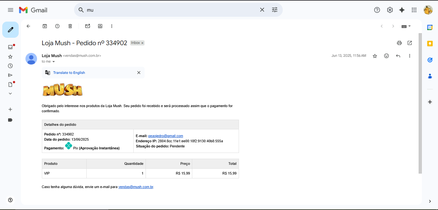The width and height of the screenshot is (438, 210).
Task: Click the VIP product cell
Action: tap(64, 173)
